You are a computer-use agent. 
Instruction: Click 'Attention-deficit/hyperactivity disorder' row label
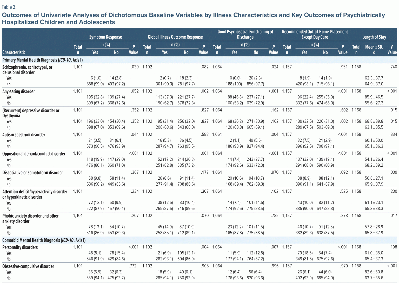point(35,194)
